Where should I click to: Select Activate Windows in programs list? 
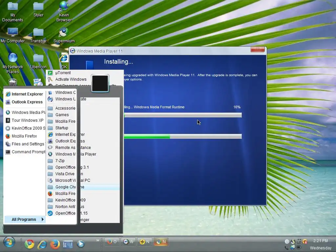point(69,79)
